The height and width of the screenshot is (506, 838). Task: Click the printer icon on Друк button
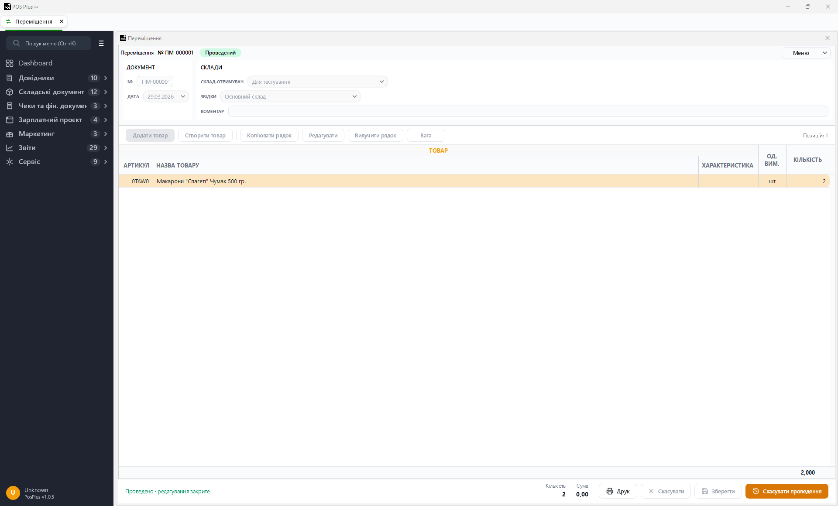tap(610, 491)
